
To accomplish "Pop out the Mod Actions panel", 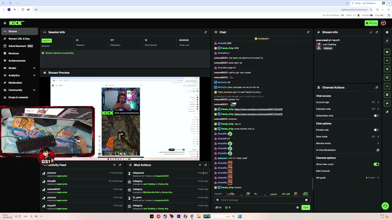I will coord(205,165).
